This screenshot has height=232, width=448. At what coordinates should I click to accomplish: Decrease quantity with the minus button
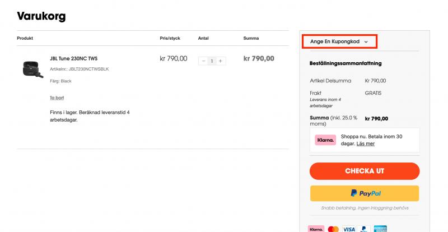click(x=203, y=61)
